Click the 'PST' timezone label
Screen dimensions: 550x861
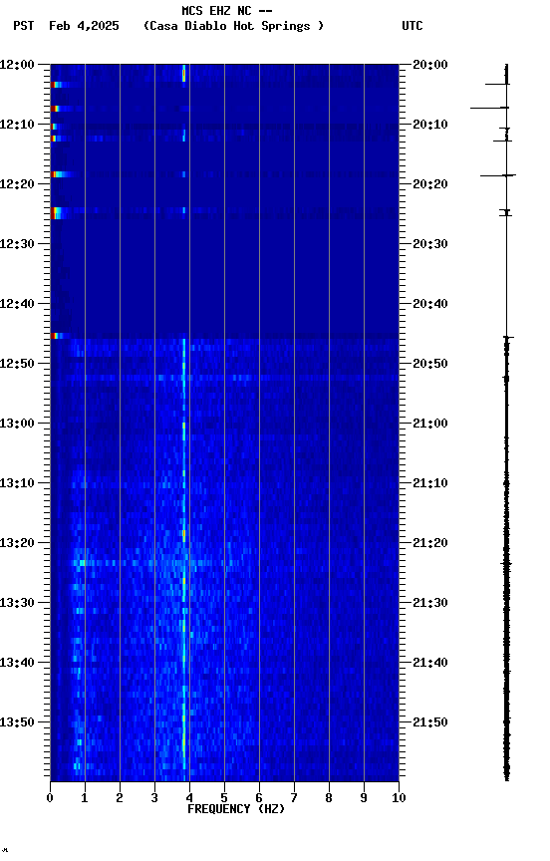24,26
